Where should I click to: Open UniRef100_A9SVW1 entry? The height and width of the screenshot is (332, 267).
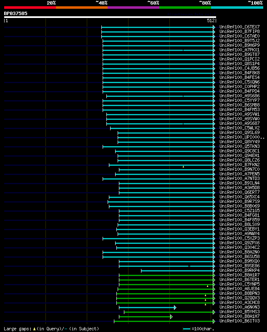click(239, 114)
